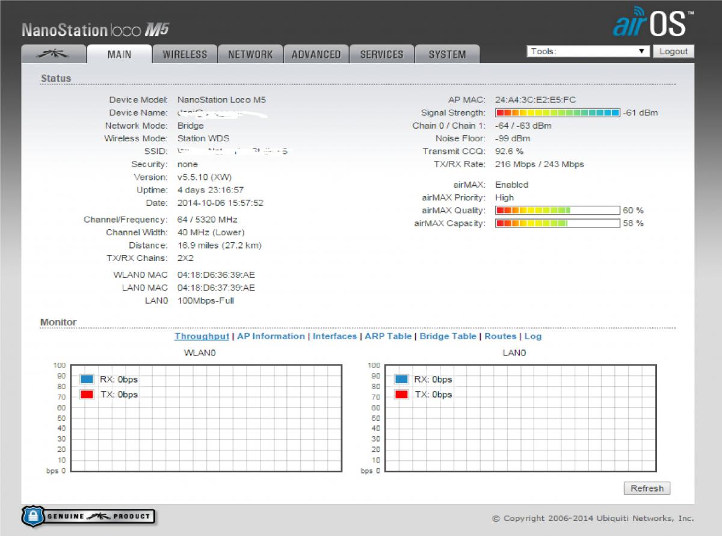The height and width of the screenshot is (536, 722).
Task: Switch to the NETWORK tab
Action: 250,54
